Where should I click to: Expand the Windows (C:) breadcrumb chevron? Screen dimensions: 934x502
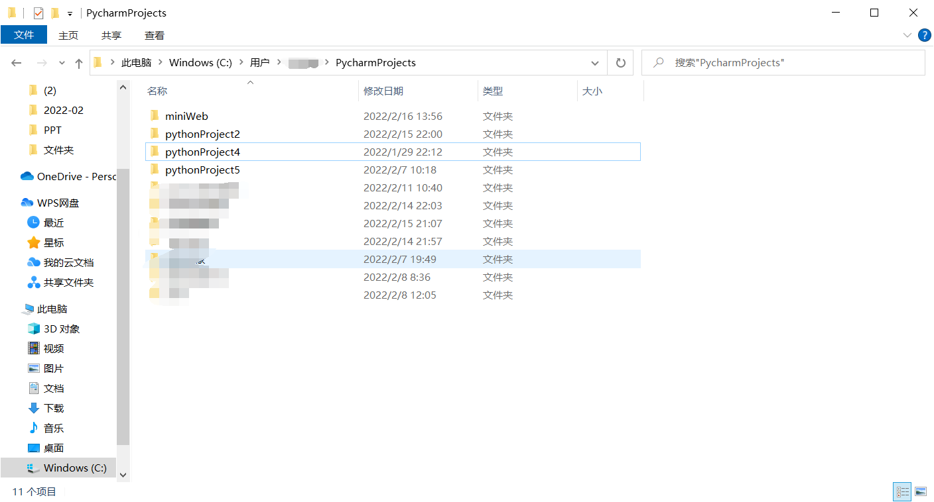(x=241, y=63)
